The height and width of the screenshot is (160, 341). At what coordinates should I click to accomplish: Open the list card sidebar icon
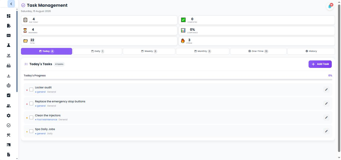(8, 35)
